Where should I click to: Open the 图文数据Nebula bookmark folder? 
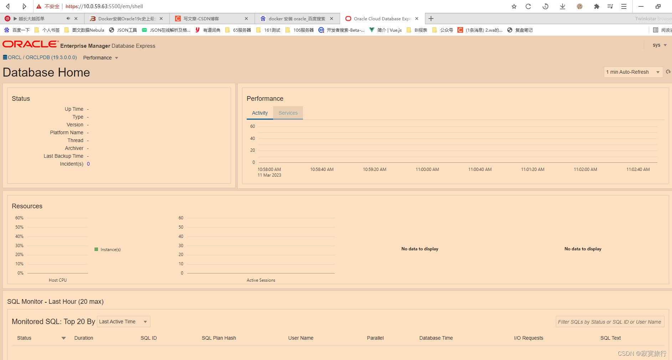[x=84, y=30]
